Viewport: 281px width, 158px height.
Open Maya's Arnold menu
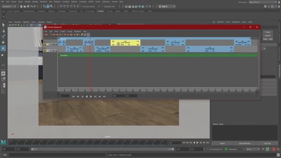115,2
